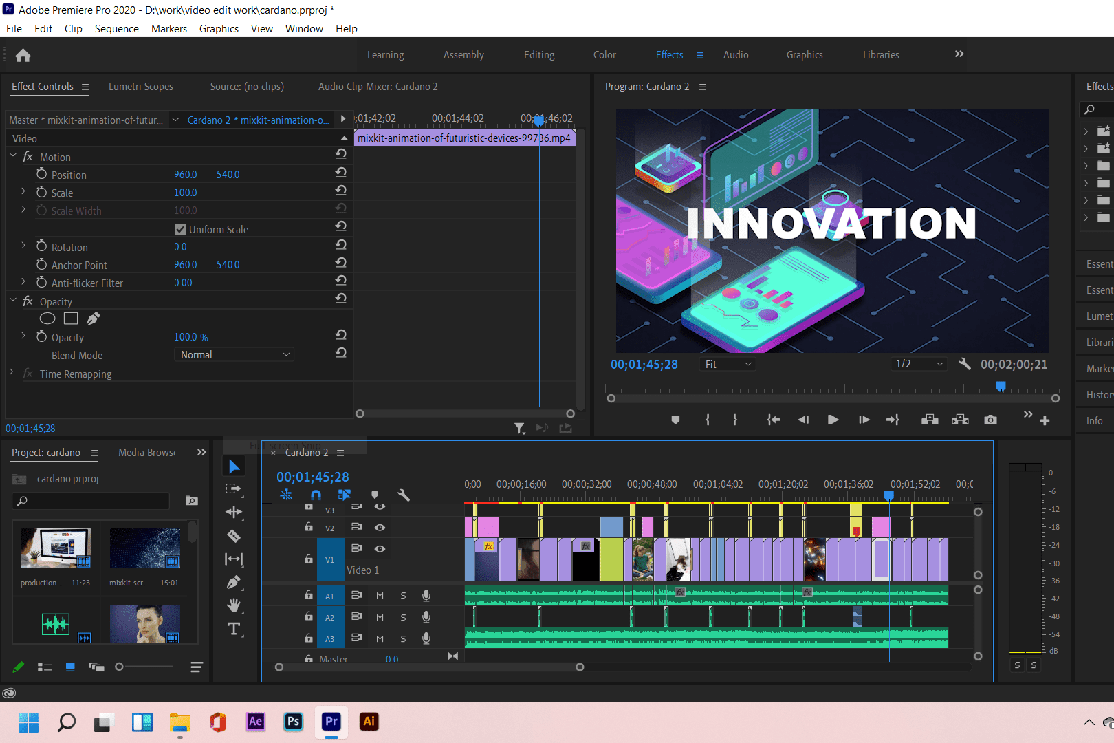Uncheck the Uniform Scale checkbox

pyautogui.click(x=180, y=229)
